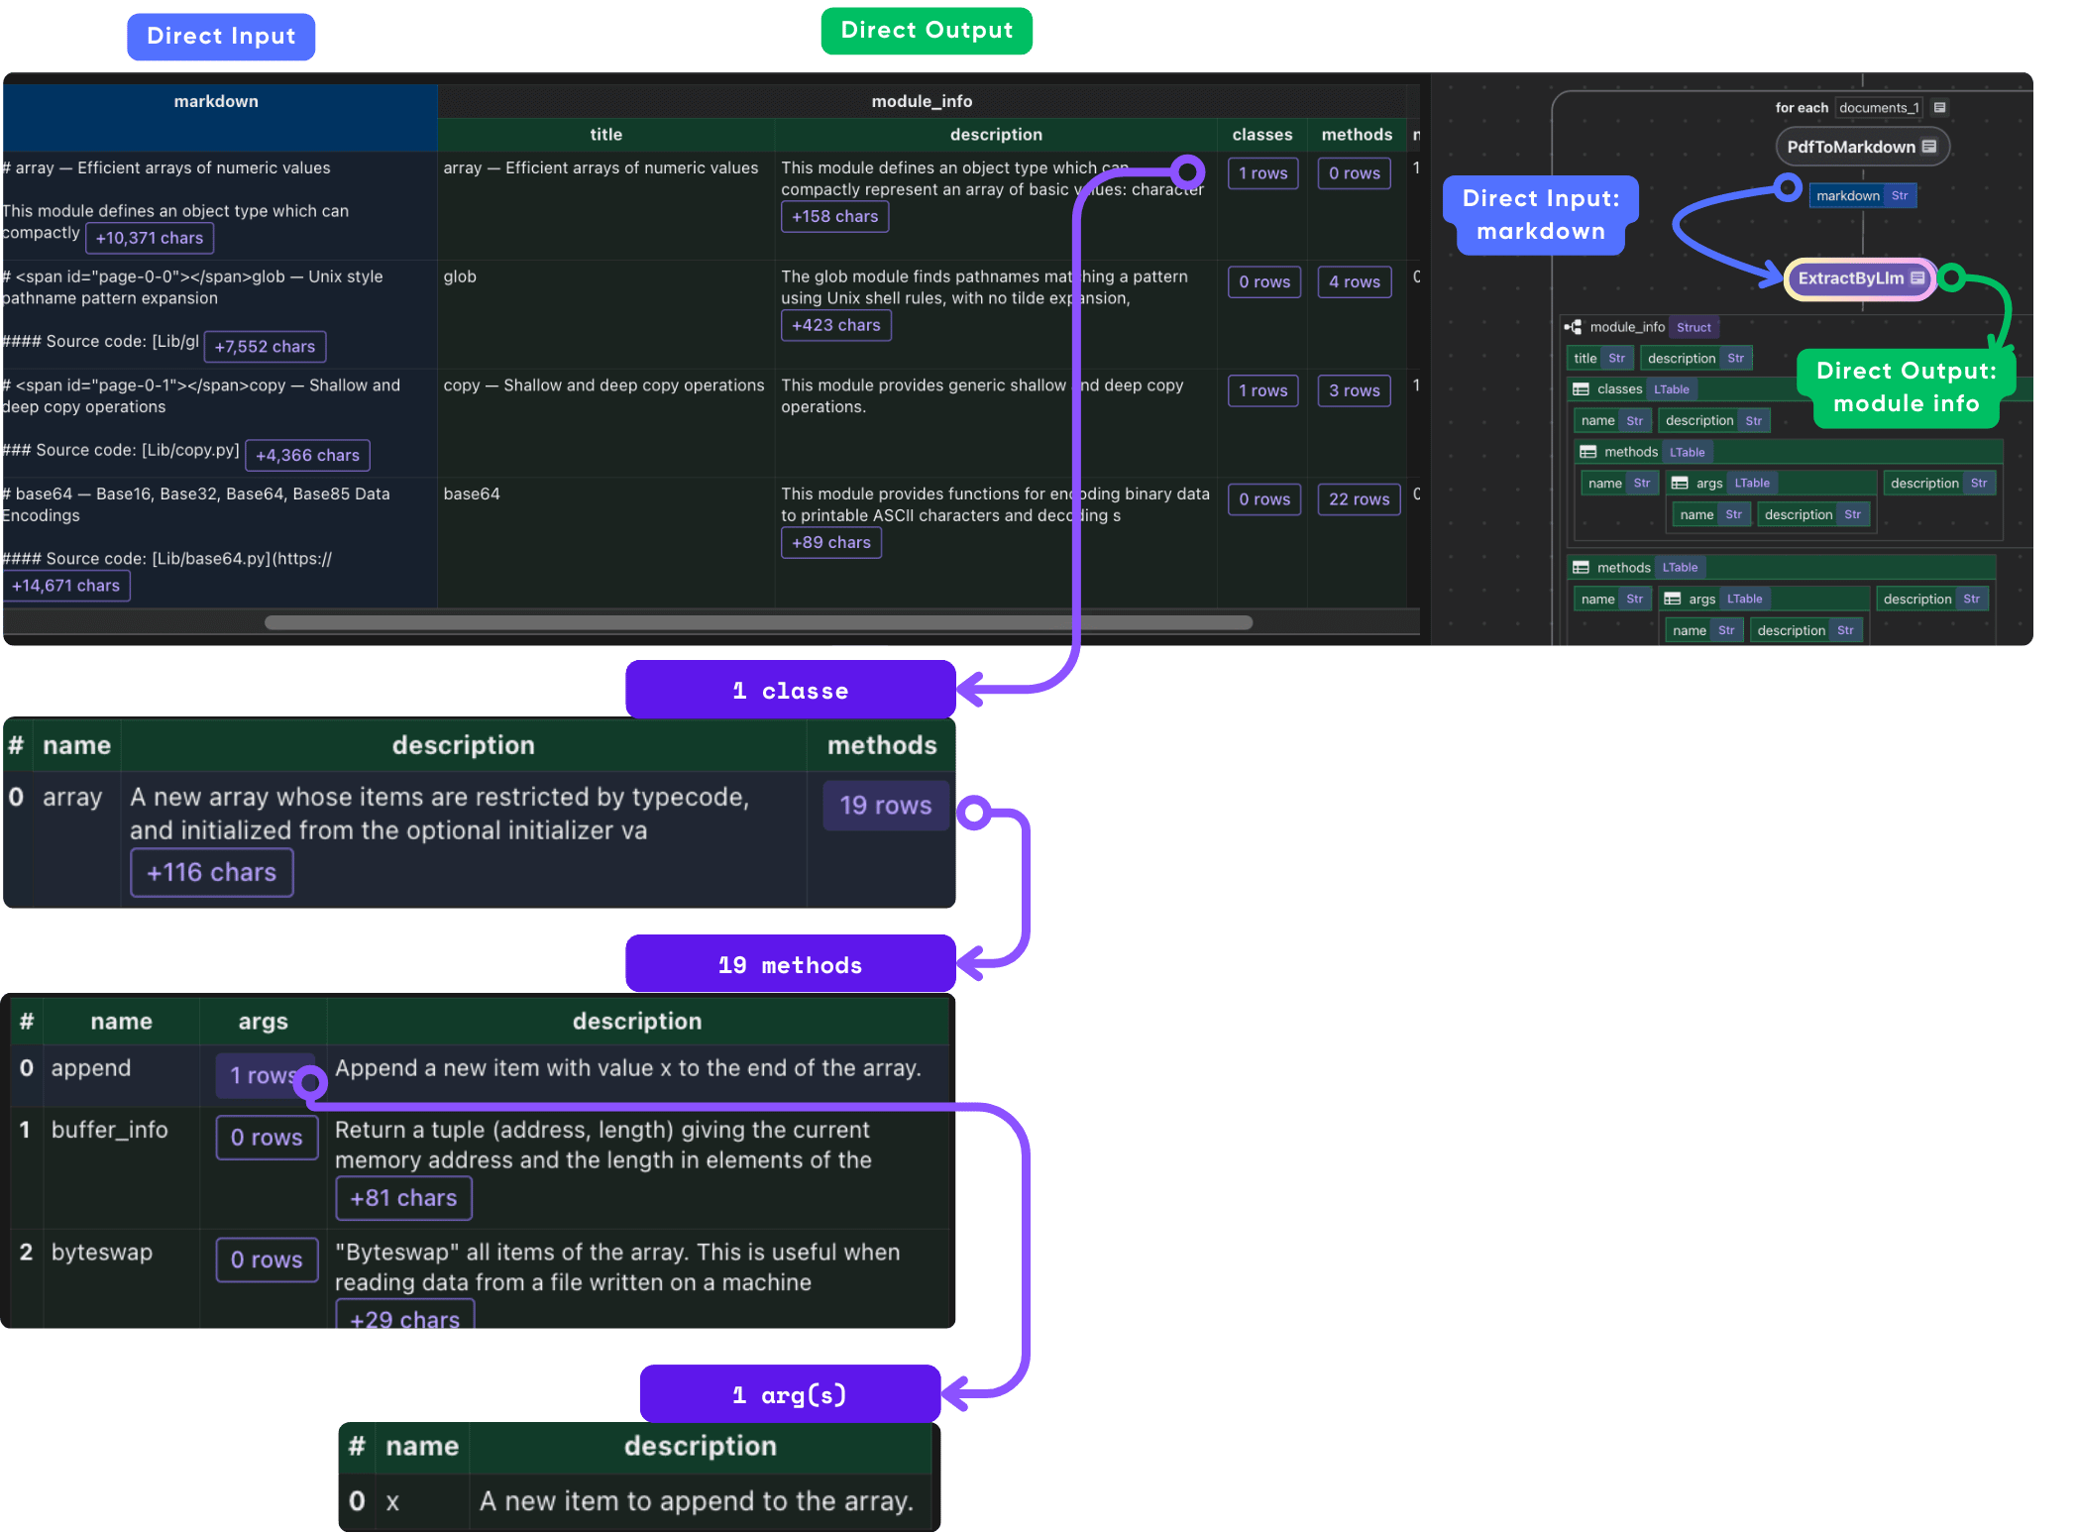Click table icon on lower methods LTable row
Screen dimensions: 2078x1534
pyautogui.click(x=1583, y=567)
